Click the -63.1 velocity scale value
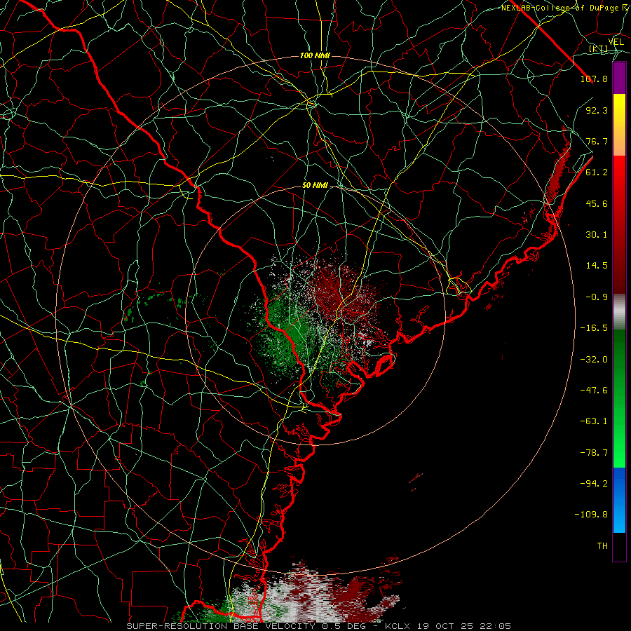This screenshot has width=631, height=631. (x=594, y=421)
